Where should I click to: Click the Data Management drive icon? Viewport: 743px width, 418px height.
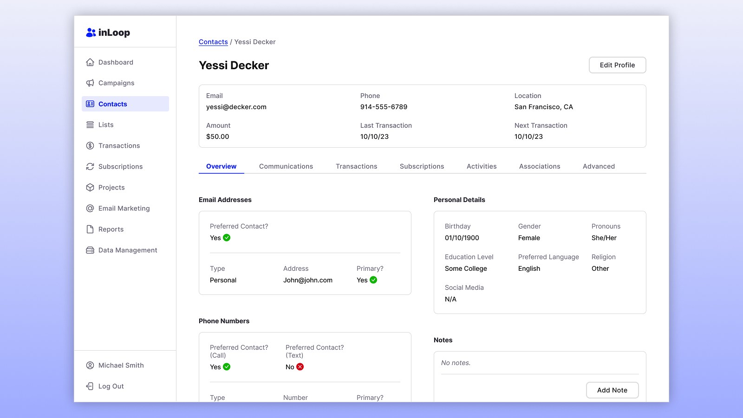pos(90,250)
